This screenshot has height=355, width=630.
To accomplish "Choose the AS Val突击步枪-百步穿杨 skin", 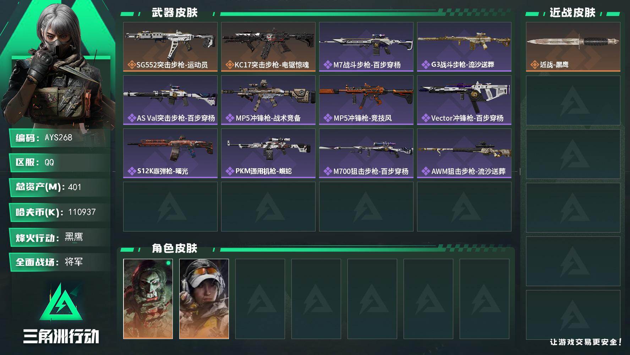I will (170, 100).
